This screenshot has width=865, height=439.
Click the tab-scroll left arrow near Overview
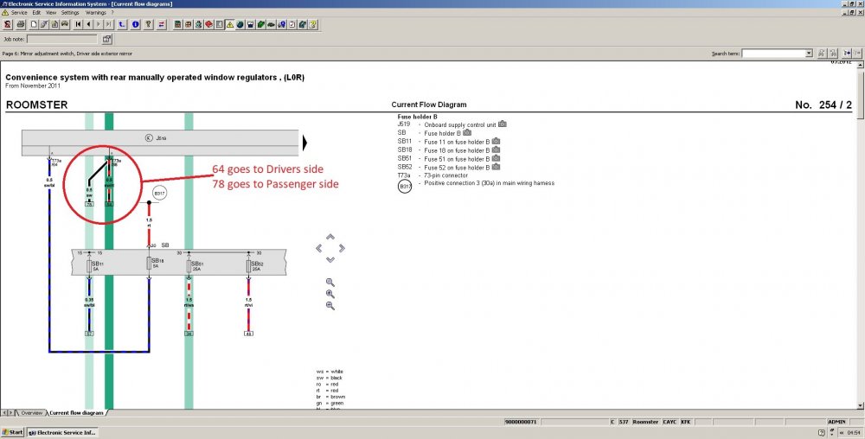[x=4, y=412]
